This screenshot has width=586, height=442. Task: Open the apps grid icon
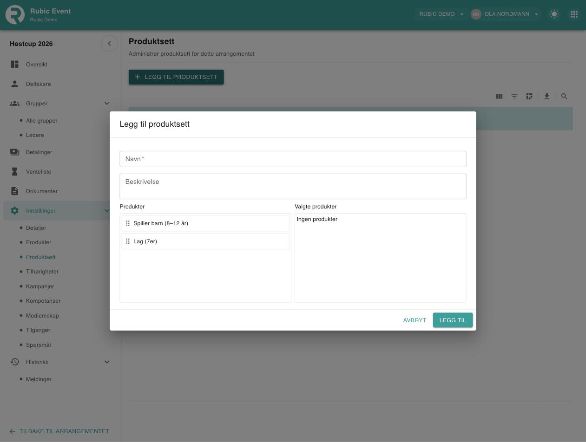574,14
